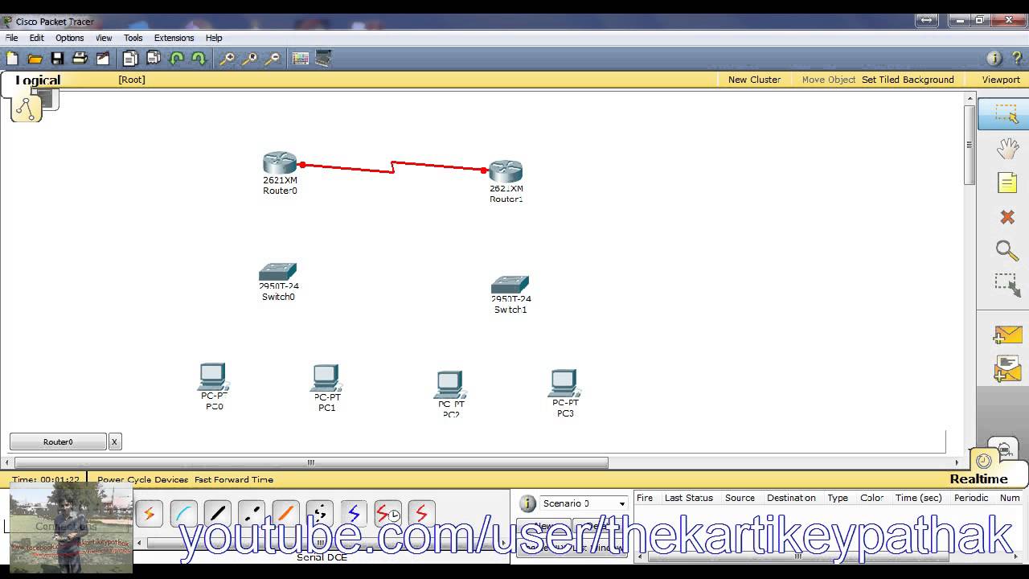Open the info help icon in toolbar
The image size is (1029, 579).
click(x=994, y=59)
